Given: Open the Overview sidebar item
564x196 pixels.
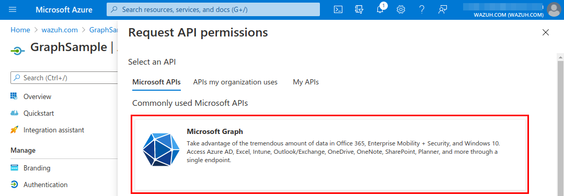Looking at the screenshot, I should 38,96.
